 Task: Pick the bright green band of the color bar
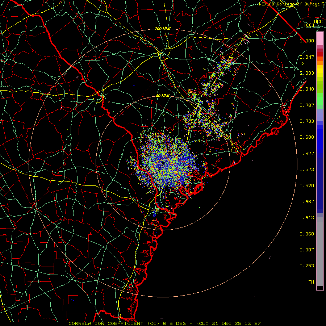(320, 99)
